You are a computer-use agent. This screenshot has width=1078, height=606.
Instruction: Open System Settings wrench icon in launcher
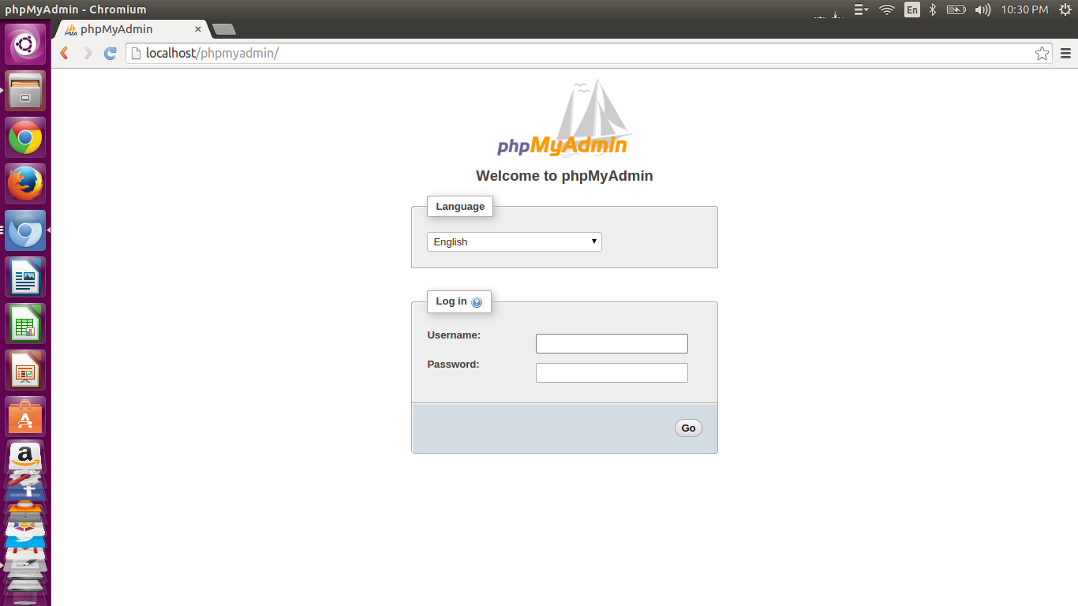(x=25, y=478)
